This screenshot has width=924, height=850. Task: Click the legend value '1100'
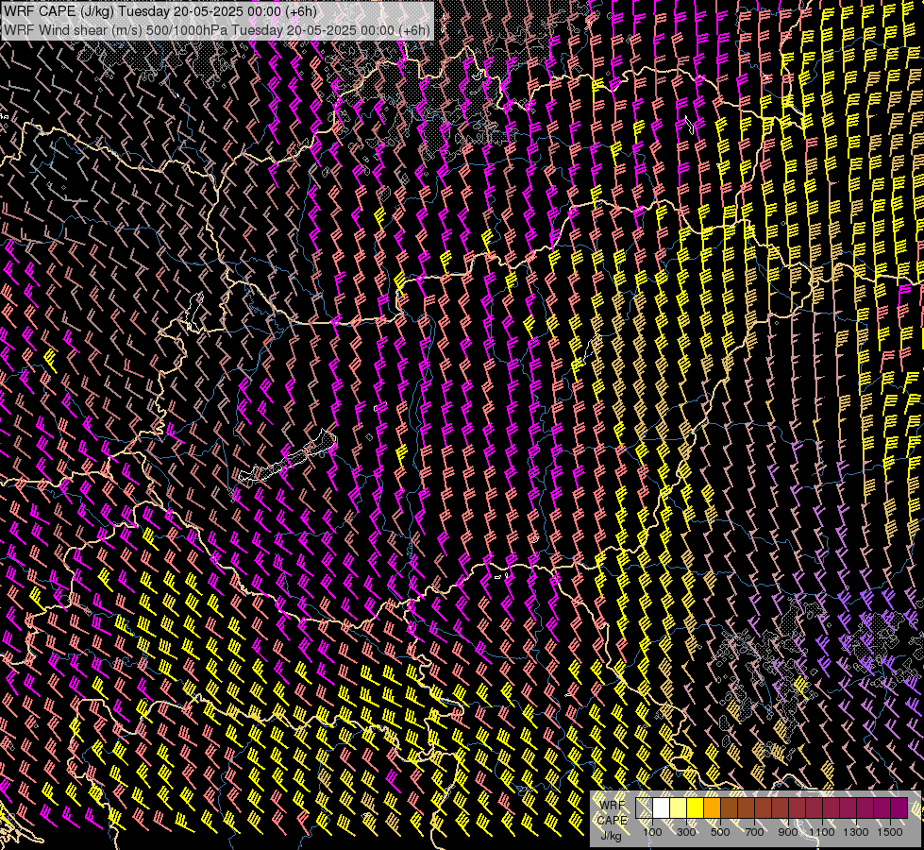pos(821,832)
